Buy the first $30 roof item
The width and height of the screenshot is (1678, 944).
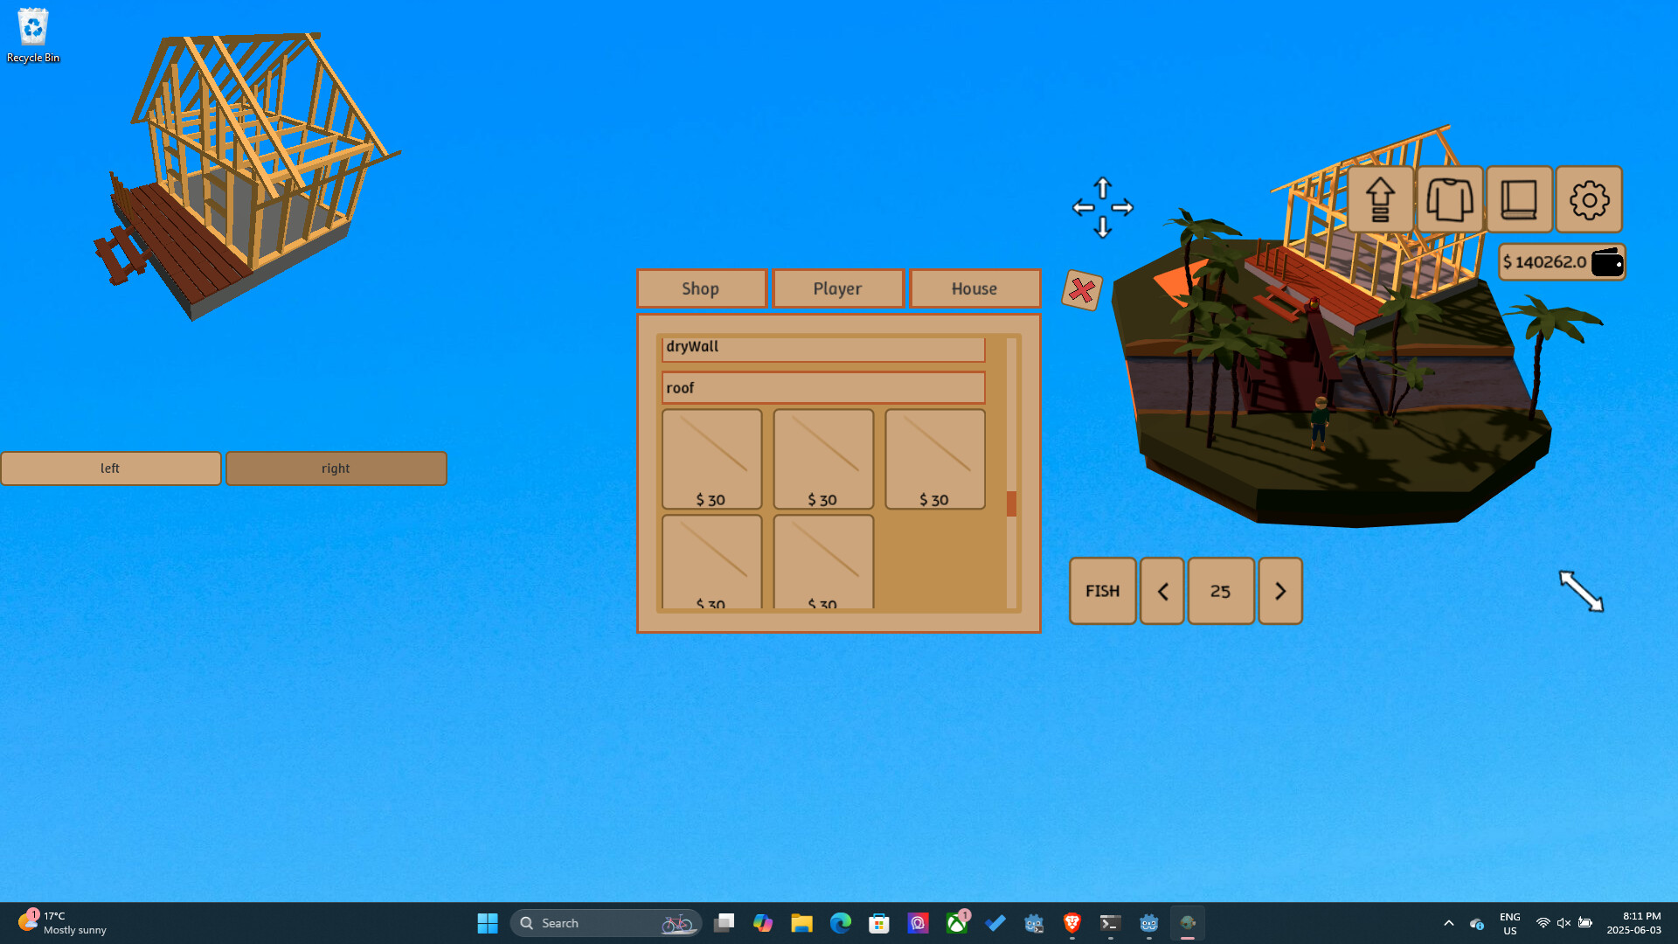point(711,459)
